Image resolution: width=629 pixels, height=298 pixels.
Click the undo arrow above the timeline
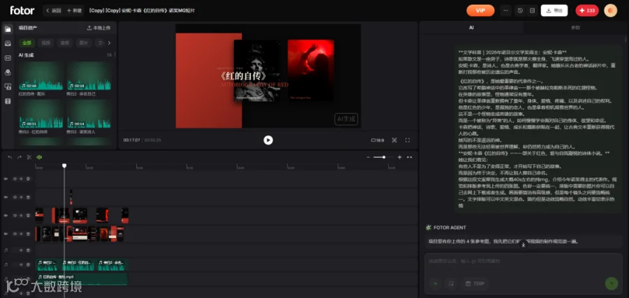point(10,157)
